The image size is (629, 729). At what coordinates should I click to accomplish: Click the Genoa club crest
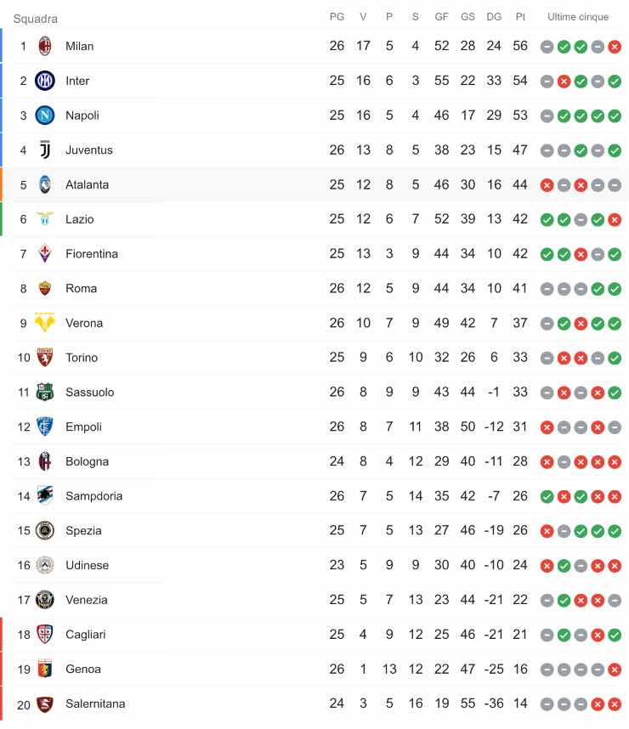pyautogui.click(x=45, y=670)
